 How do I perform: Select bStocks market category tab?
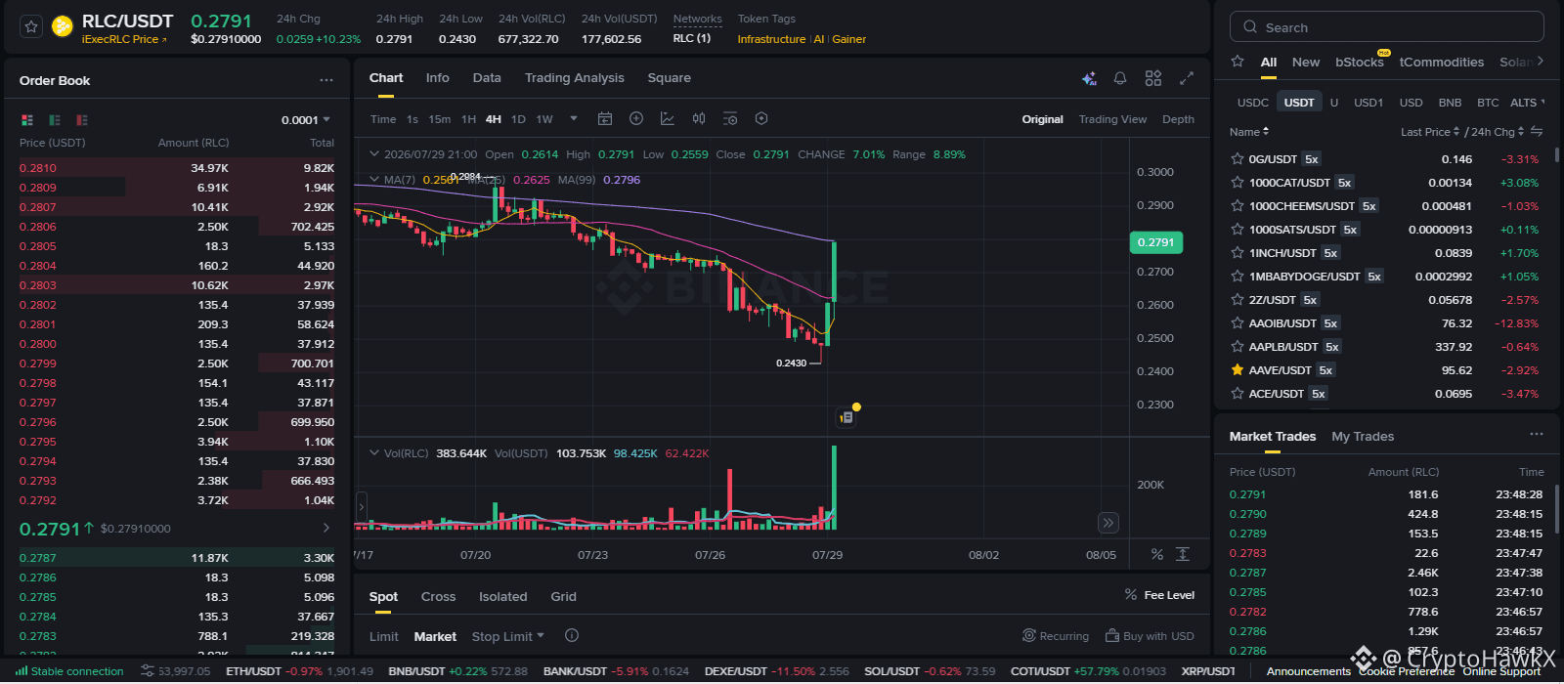click(x=1360, y=62)
